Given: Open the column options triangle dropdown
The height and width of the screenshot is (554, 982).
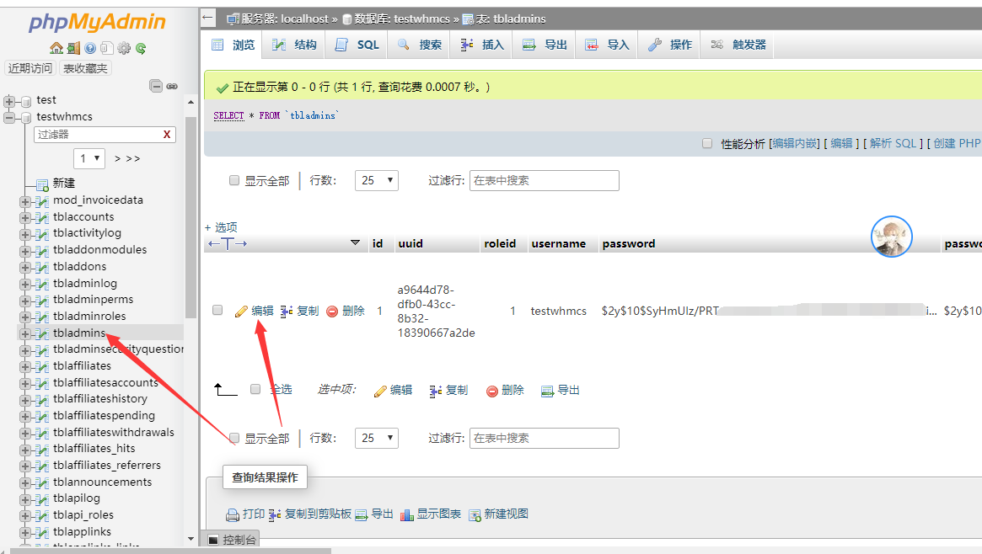Looking at the screenshot, I should (x=355, y=242).
